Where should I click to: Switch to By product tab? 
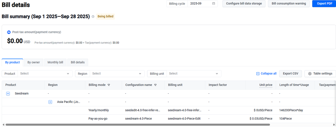pyautogui.click(x=13, y=62)
